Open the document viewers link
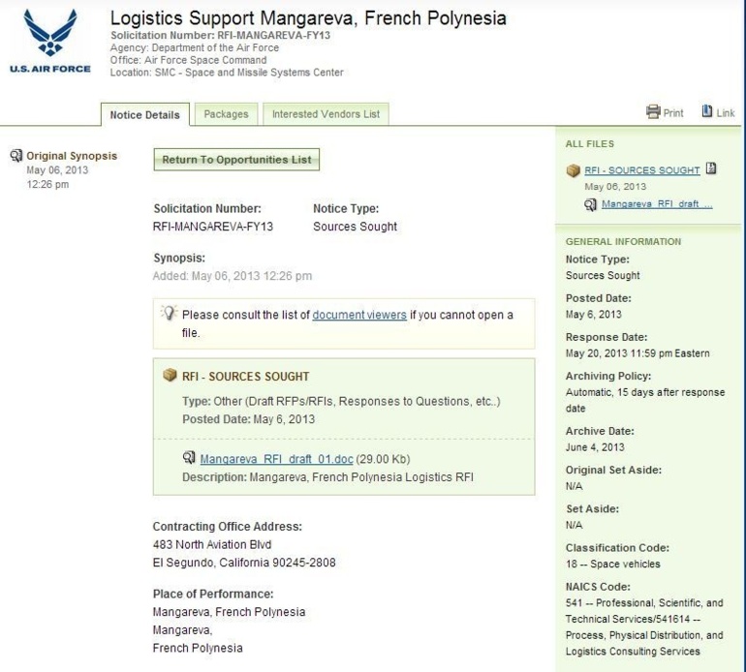Viewport: 746px width, 672px height. coord(359,315)
